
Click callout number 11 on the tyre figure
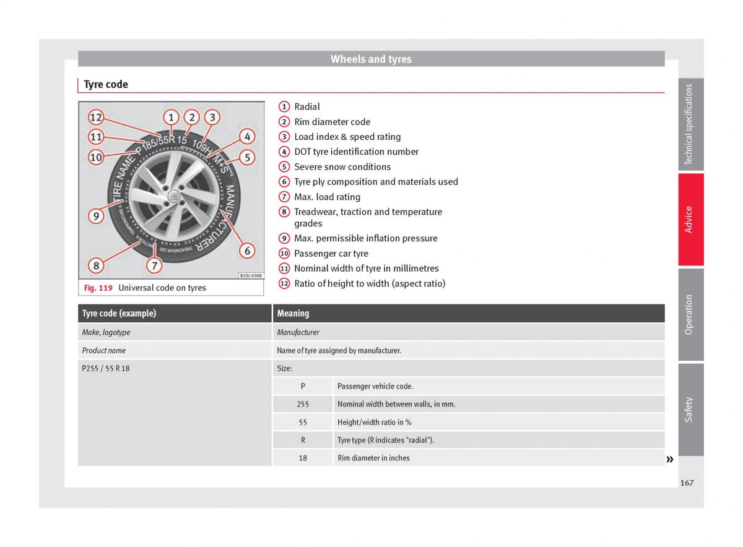95,137
